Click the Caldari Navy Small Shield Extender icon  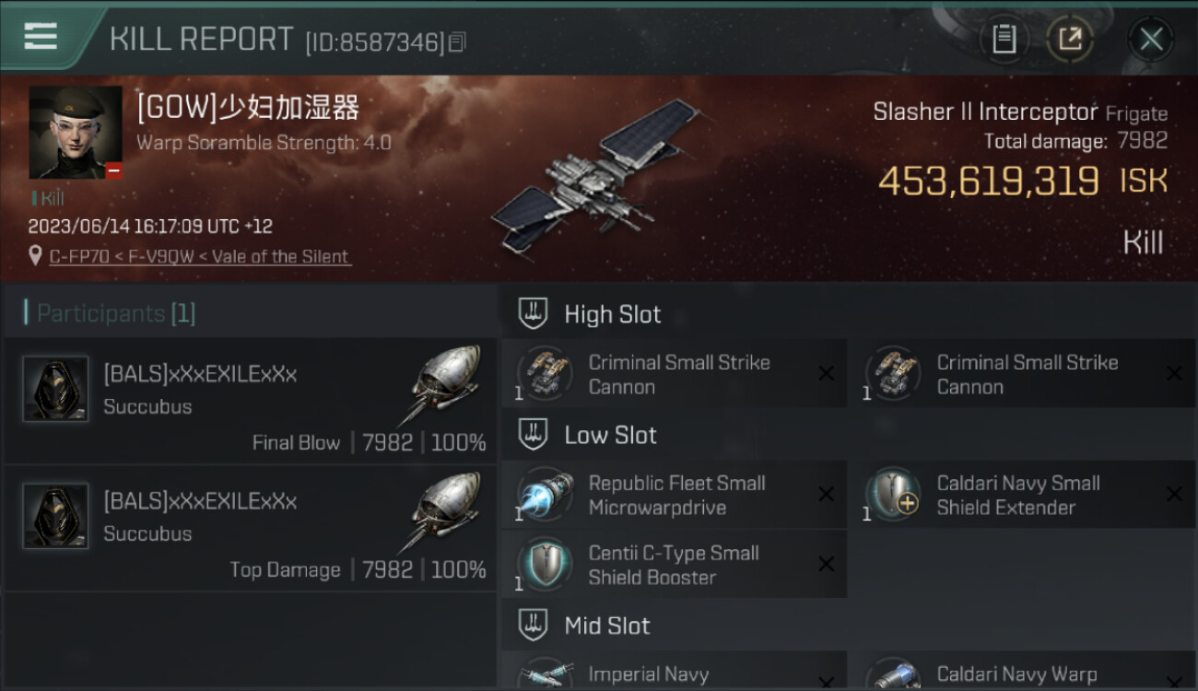tap(893, 496)
